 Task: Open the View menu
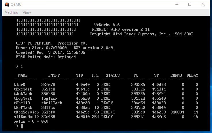click(x=27, y=13)
